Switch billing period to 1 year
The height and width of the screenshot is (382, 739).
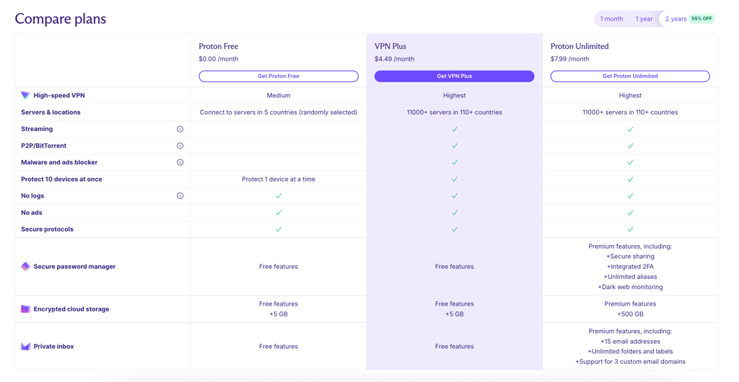click(644, 19)
